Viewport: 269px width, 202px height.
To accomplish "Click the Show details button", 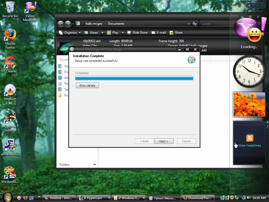I will pos(87,85).
